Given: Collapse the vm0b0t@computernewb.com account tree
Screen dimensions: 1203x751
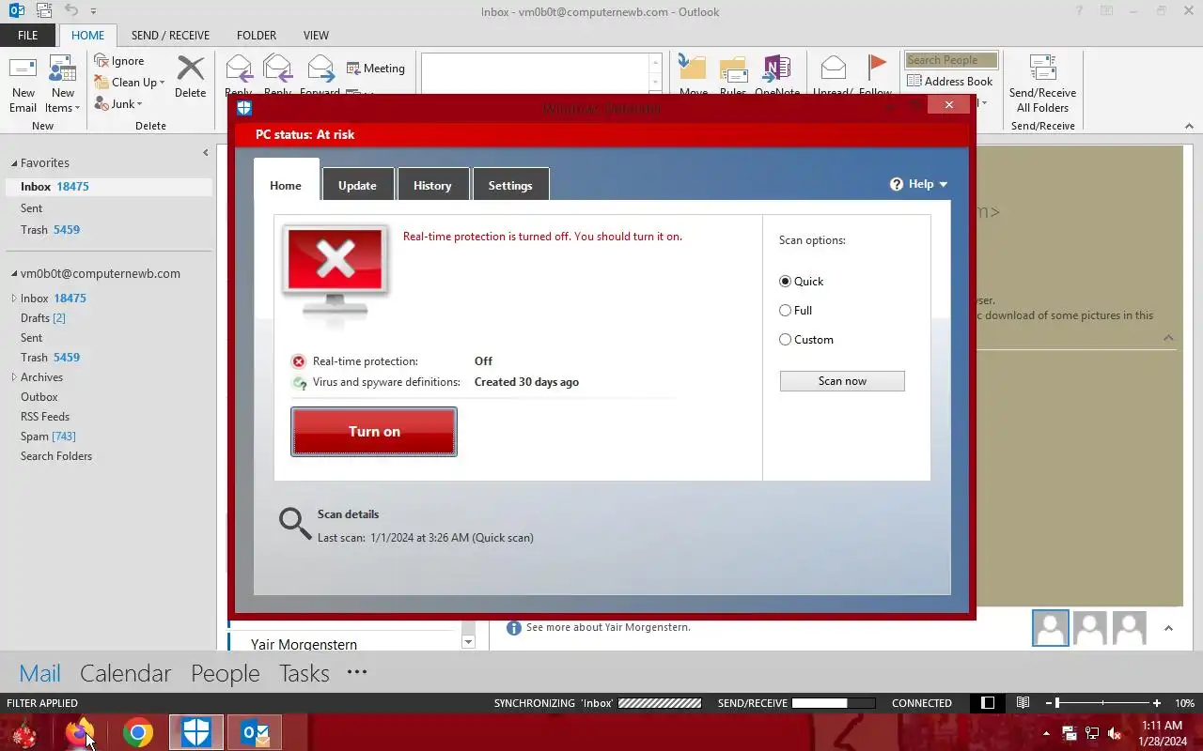Looking at the screenshot, I should pyautogui.click(x=13, y=274).
